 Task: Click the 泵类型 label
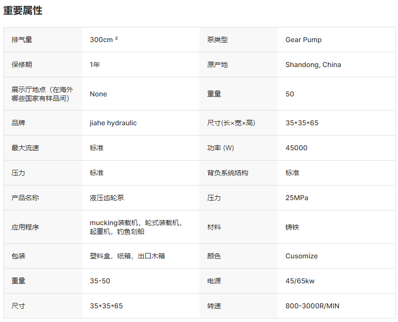218,40
